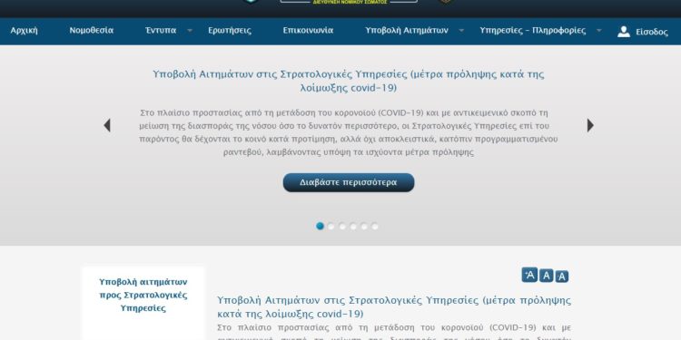This screenshot has height=340, width=681.
Task: Show the previous slide with left arrow
Action: tap(107, 125)
